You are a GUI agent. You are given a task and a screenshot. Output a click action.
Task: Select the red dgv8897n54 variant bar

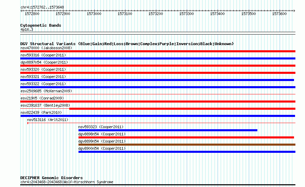coord(158,66)
